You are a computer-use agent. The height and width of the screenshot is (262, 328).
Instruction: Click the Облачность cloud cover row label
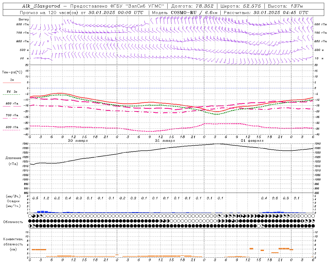pyautogui.click(x=13, y=222)
